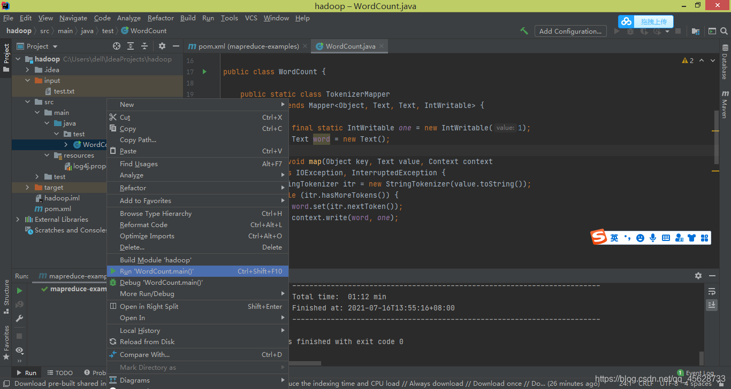The width and height of the screenshot is (731, 389).
Task: Click the Expand All icon in Project panel
Action: point(131,46)
